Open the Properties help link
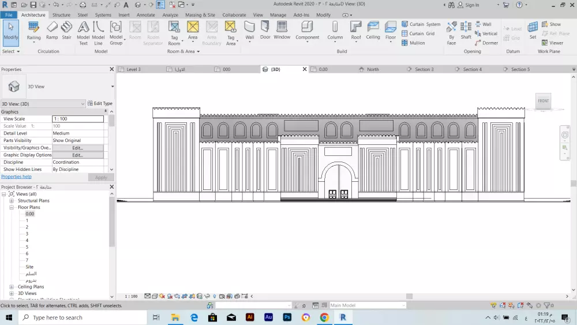Screen dimensions: 577x325 click(16, 177)
